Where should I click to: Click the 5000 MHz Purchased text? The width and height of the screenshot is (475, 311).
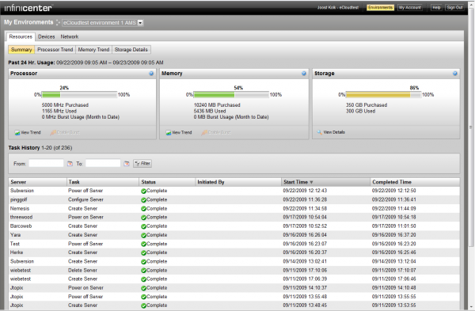(65, 105)
